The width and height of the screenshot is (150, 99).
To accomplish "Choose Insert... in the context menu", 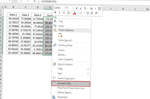I will [71, 50].
